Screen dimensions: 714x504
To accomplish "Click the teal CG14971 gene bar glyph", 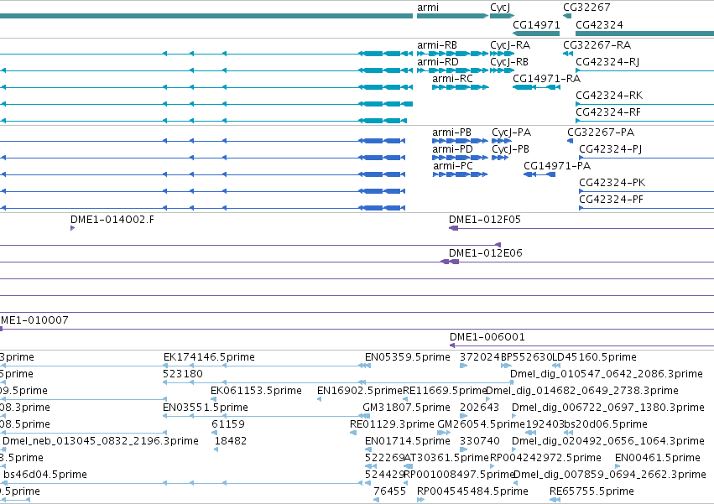I will tap(536, 34).
